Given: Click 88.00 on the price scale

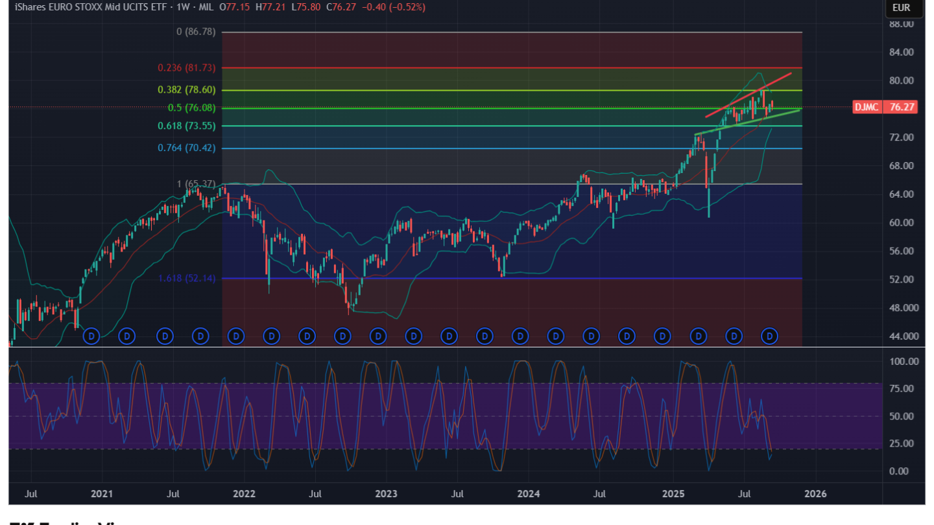Looking at the screenshot, I should click(x=902, y=24).
